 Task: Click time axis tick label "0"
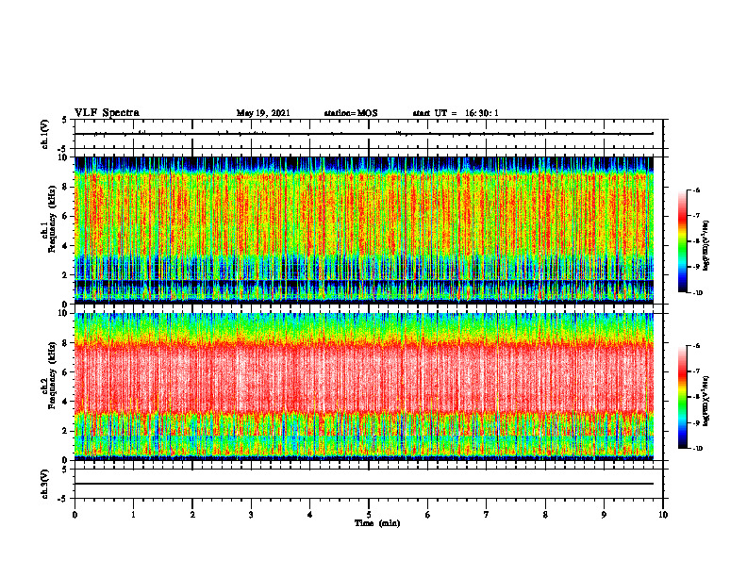click(x=75, y=515)
